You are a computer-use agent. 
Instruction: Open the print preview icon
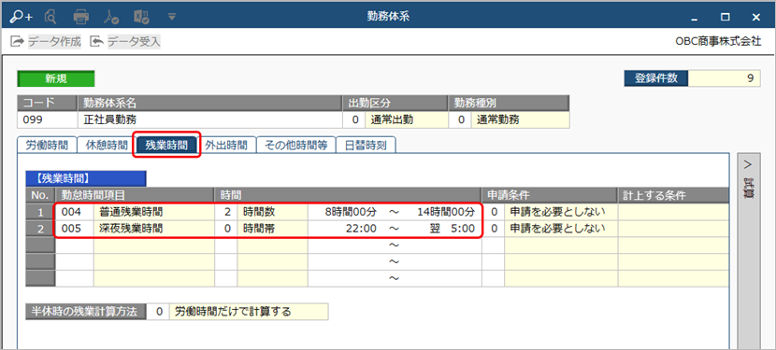51,17
